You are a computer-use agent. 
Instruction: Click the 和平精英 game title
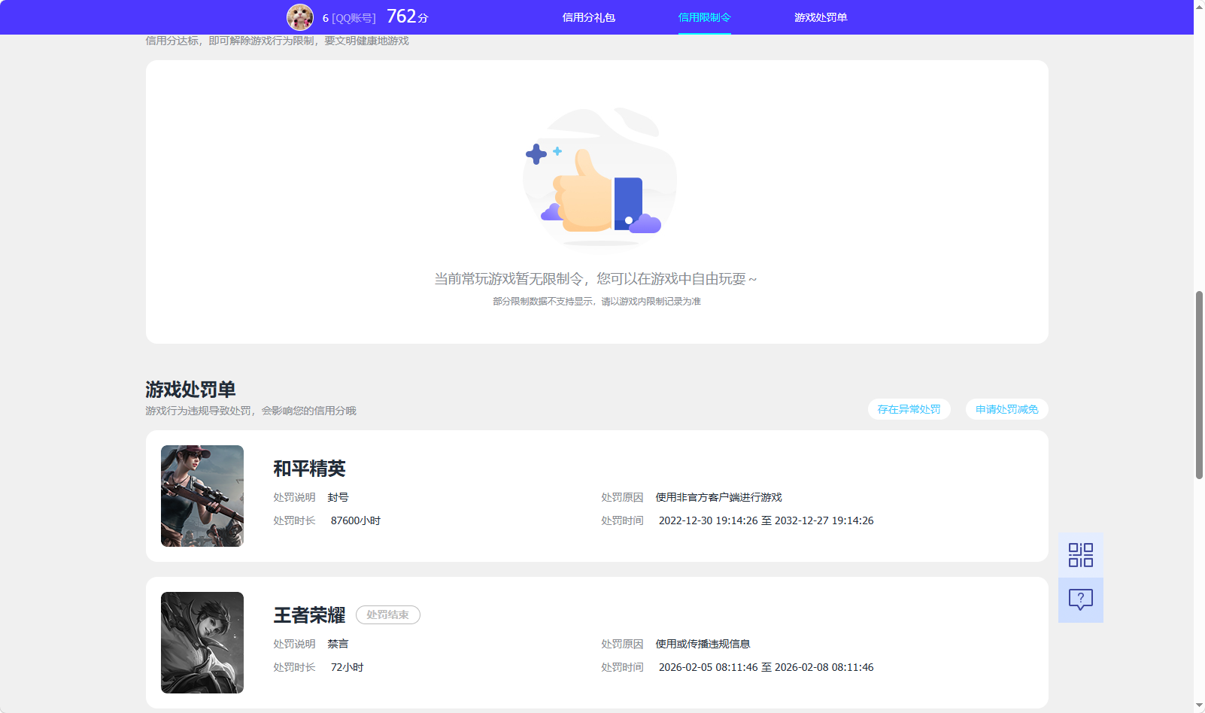point(309,469)
